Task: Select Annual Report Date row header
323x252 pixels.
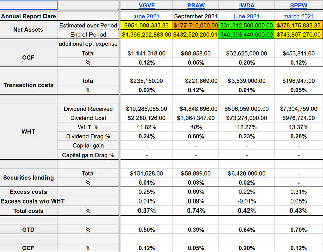Action: (28, 16)
